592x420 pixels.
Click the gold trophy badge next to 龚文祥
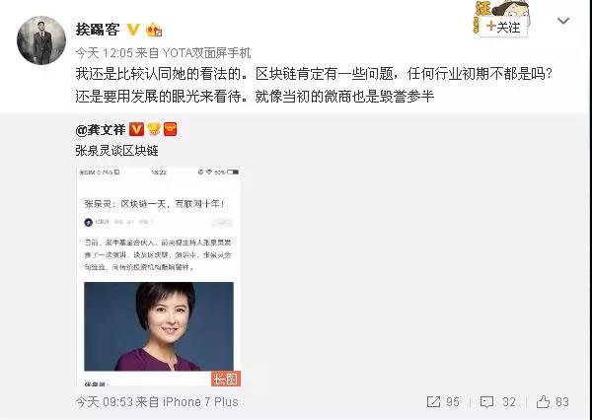click(154, 129)
